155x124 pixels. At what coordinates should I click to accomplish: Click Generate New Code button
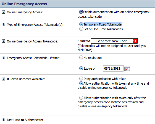114,41
